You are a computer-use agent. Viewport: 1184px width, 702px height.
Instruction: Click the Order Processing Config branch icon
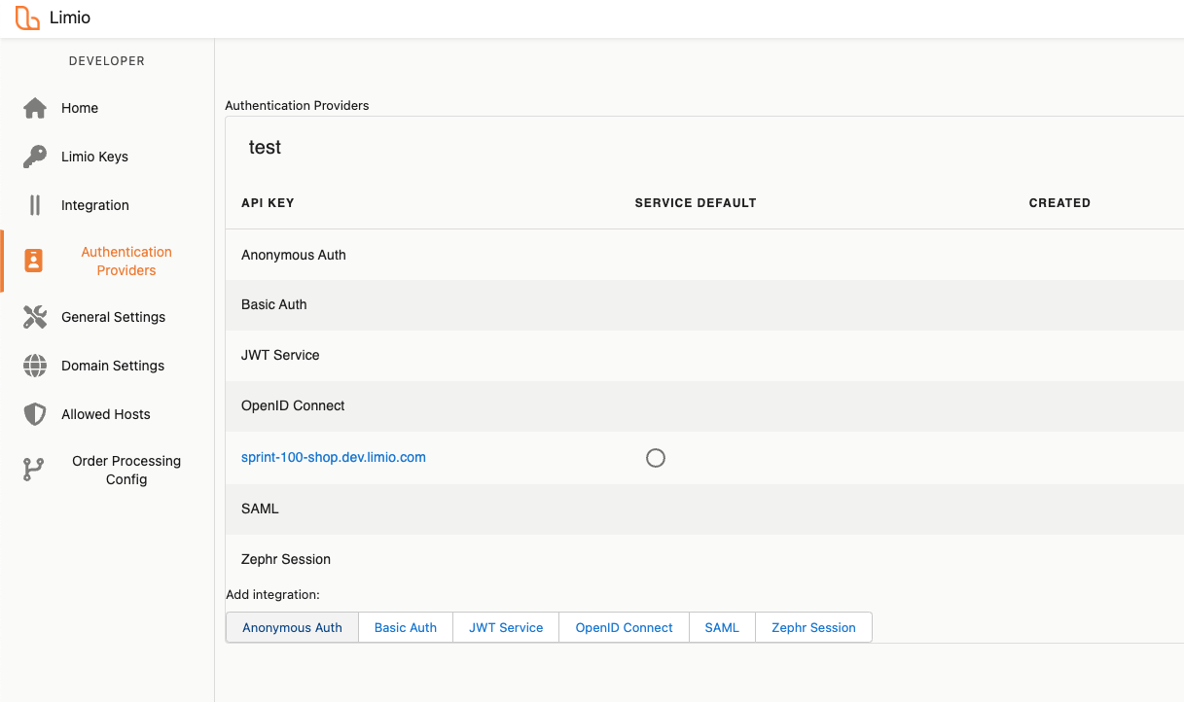click(x=34, y=470)
